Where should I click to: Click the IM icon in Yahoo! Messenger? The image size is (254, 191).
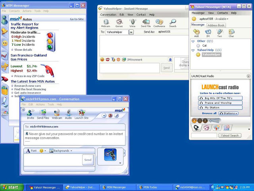(x=208, y=33)
